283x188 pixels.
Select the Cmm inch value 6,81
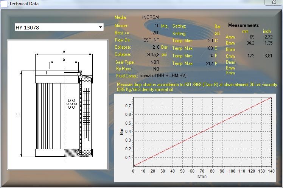tap(267, 55)
